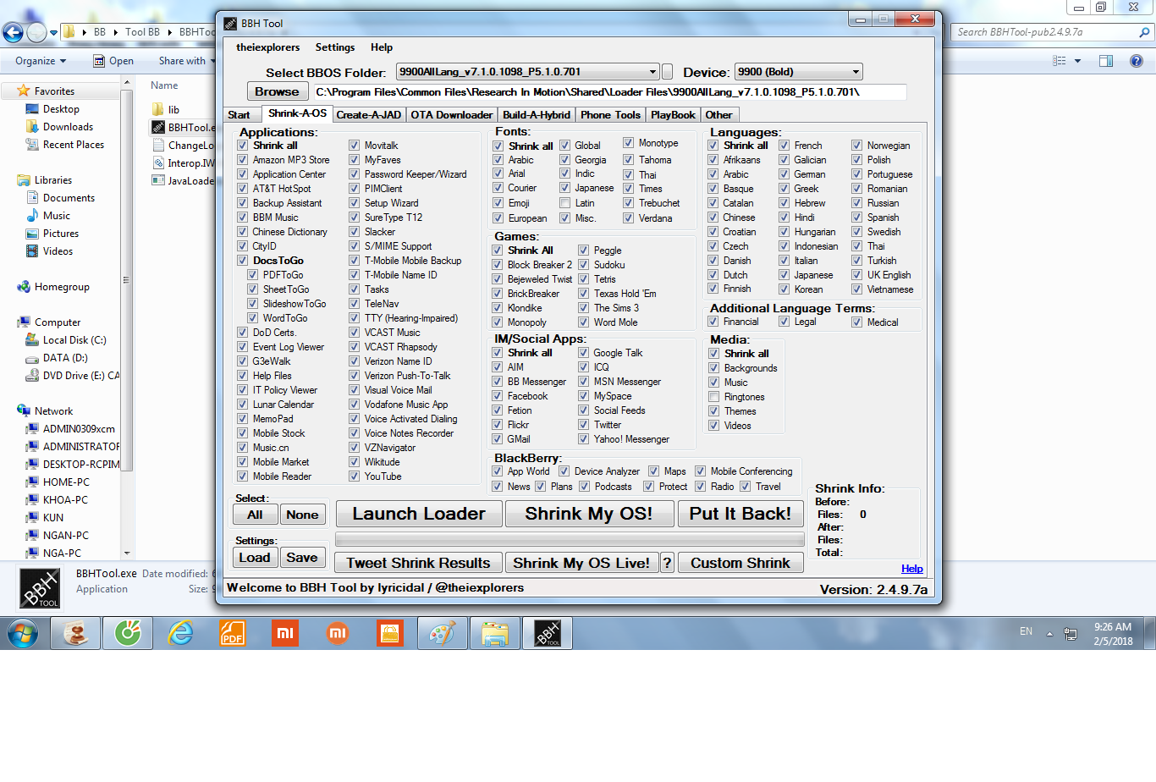Image resolution: width=1156 pixels, height=782 pixels.
Task: Open the Paint taskbar icon
Action: pos(443,633)
